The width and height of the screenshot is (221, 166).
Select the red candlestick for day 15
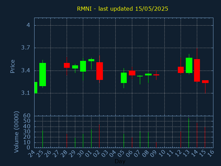pos(205,82)
